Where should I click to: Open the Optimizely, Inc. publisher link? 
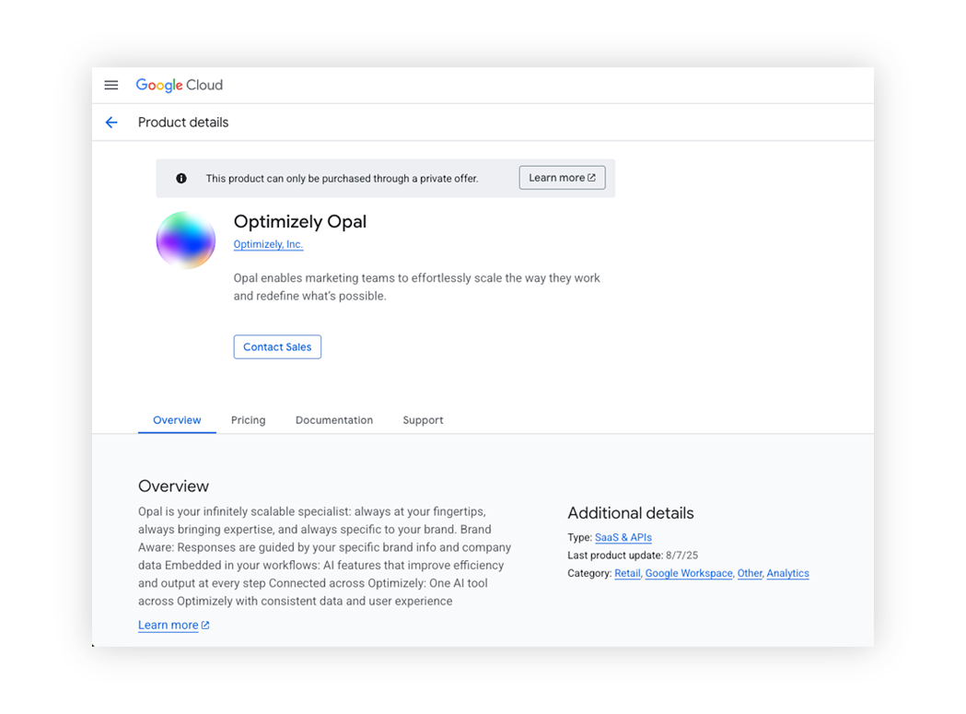point(268,244)
